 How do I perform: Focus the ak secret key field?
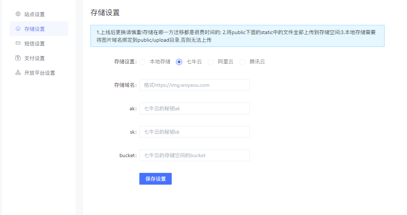tap(194, 108)
